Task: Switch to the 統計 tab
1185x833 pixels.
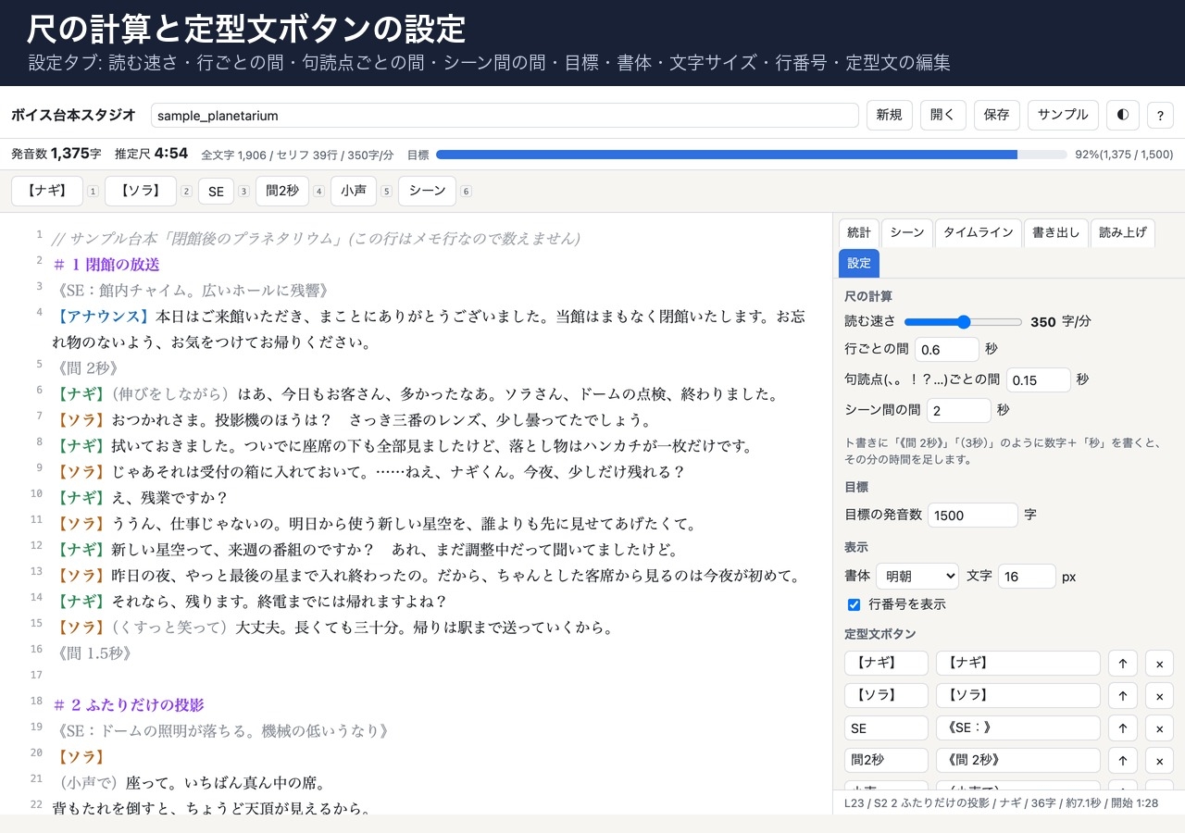Action: tap(858, 233)
